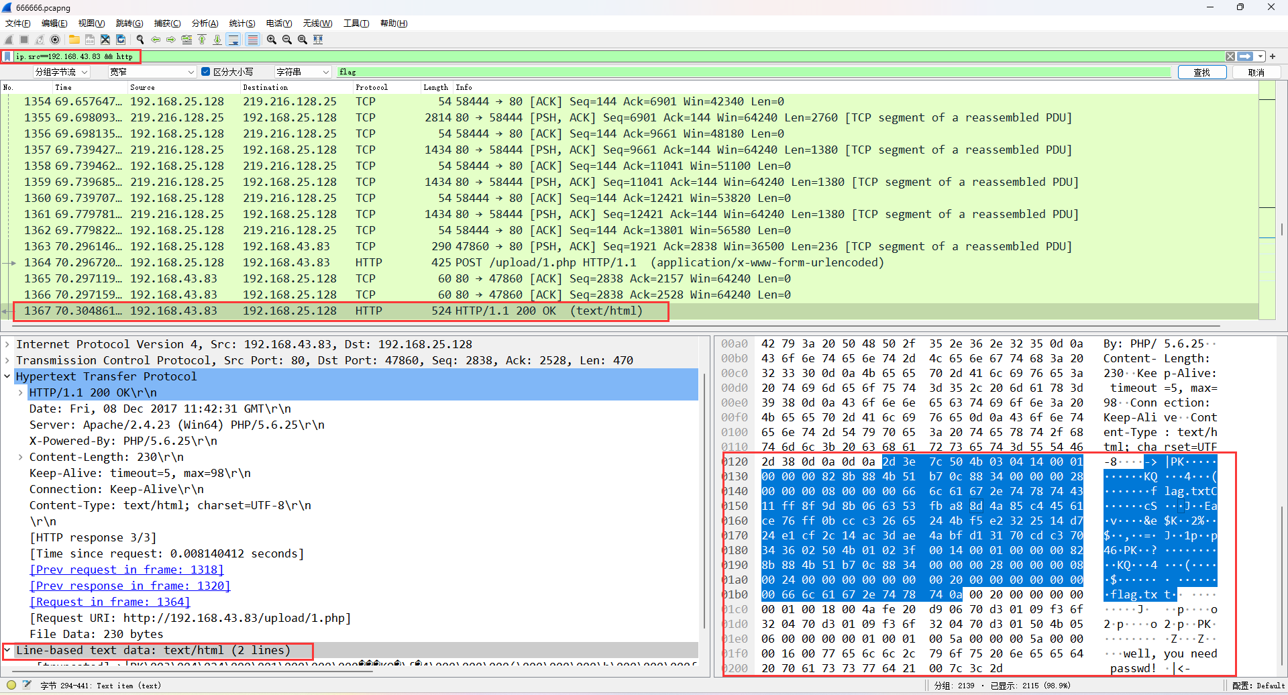Click the 查找 find button
Image resolution: width=1288 pixels, height=695 pixels.
[1201, 72]
